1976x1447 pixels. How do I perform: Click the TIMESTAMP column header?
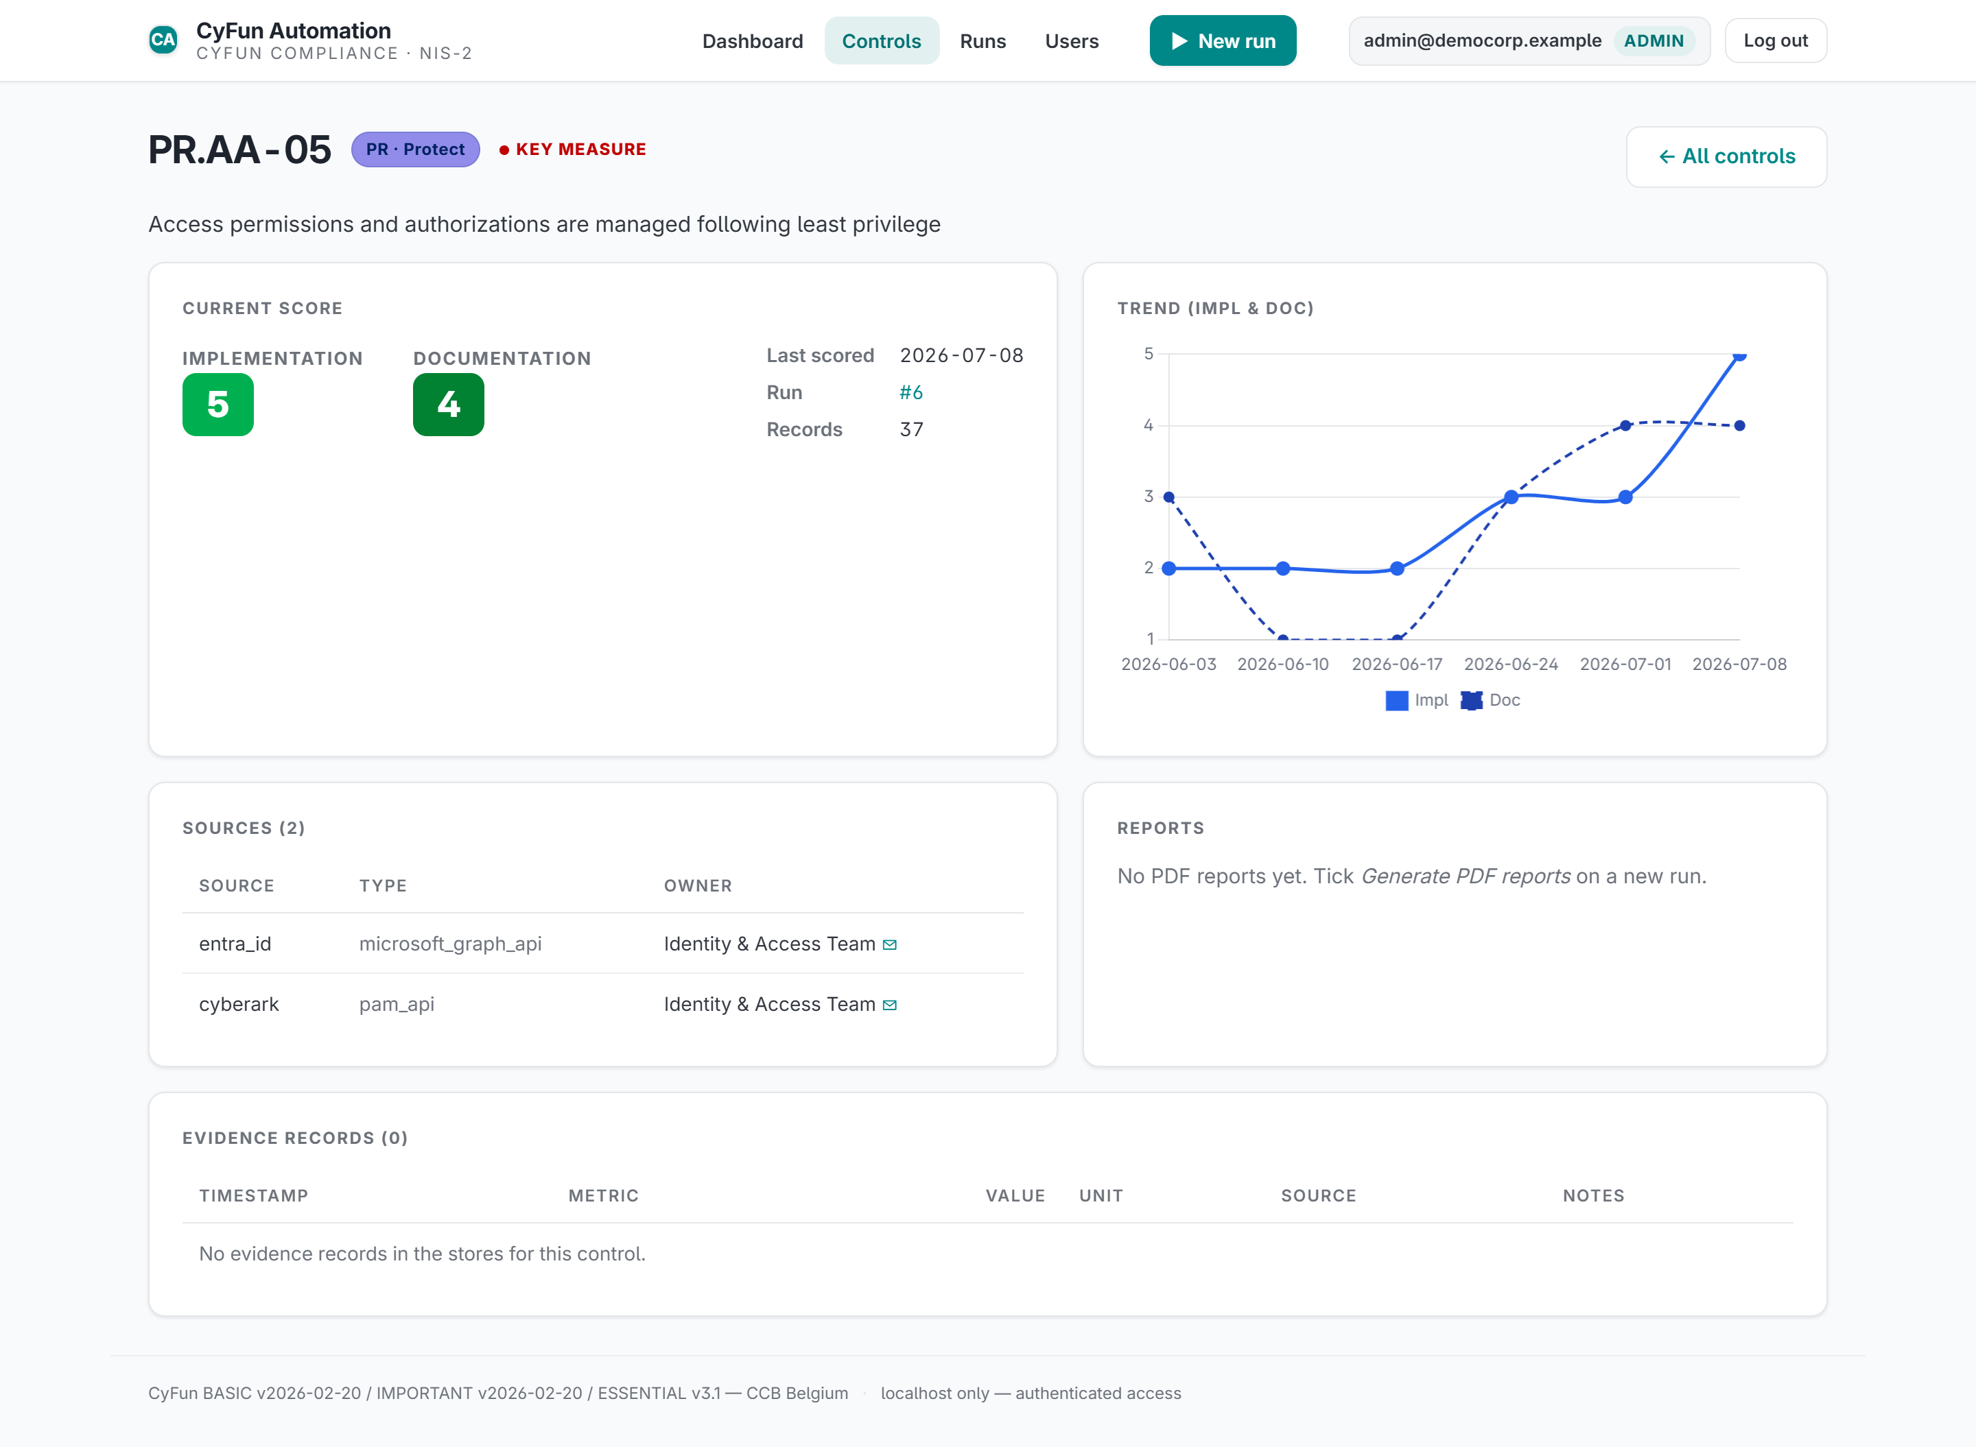tap(253, 1197)
